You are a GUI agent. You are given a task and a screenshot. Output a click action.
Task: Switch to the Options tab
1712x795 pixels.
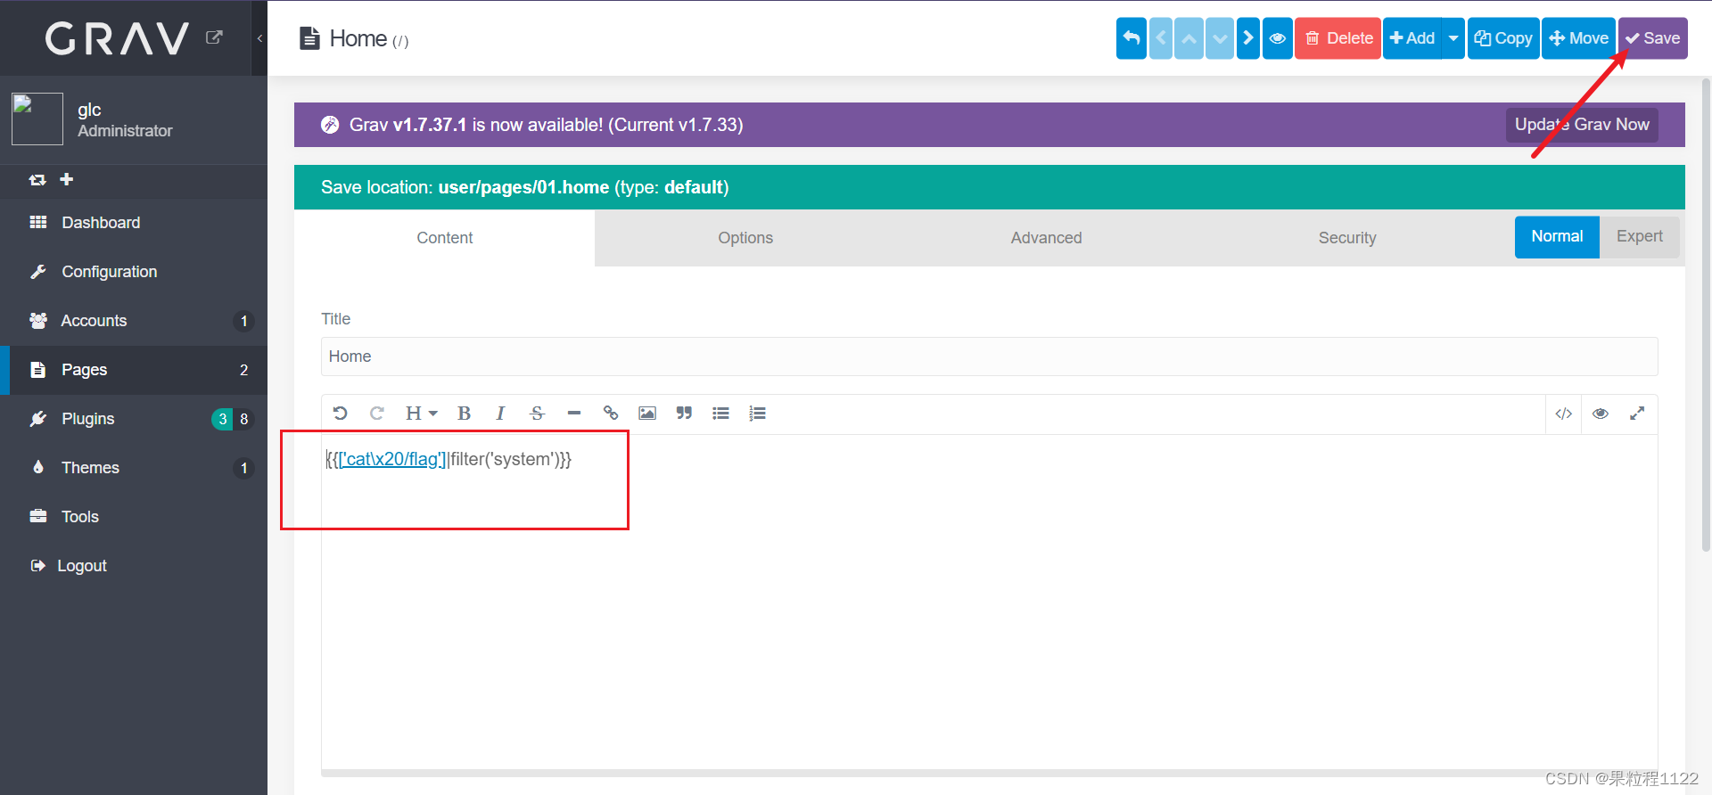[x=745, y=238]
